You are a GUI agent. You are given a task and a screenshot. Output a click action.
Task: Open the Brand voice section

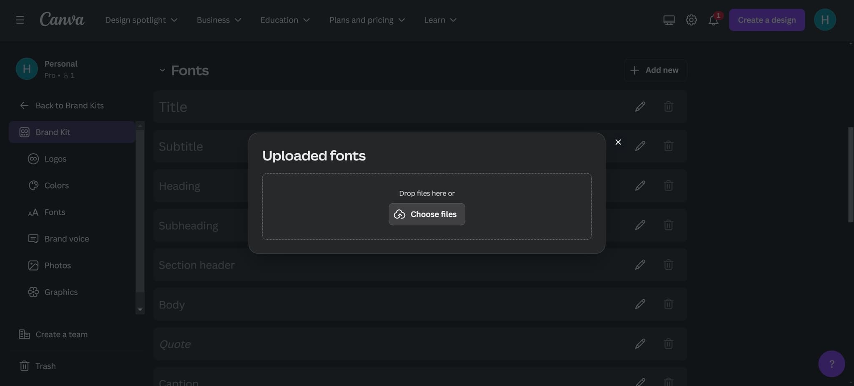coord(66,239)
